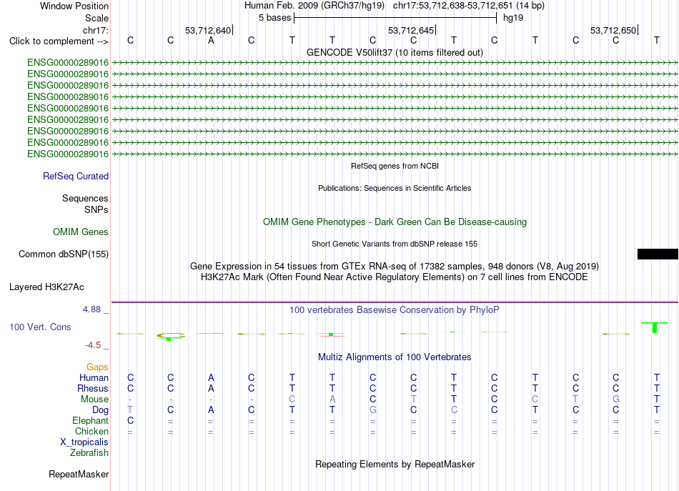Click the chr17:53,712,638-53,712,651 (14 bp) position text

coord(469,6)
